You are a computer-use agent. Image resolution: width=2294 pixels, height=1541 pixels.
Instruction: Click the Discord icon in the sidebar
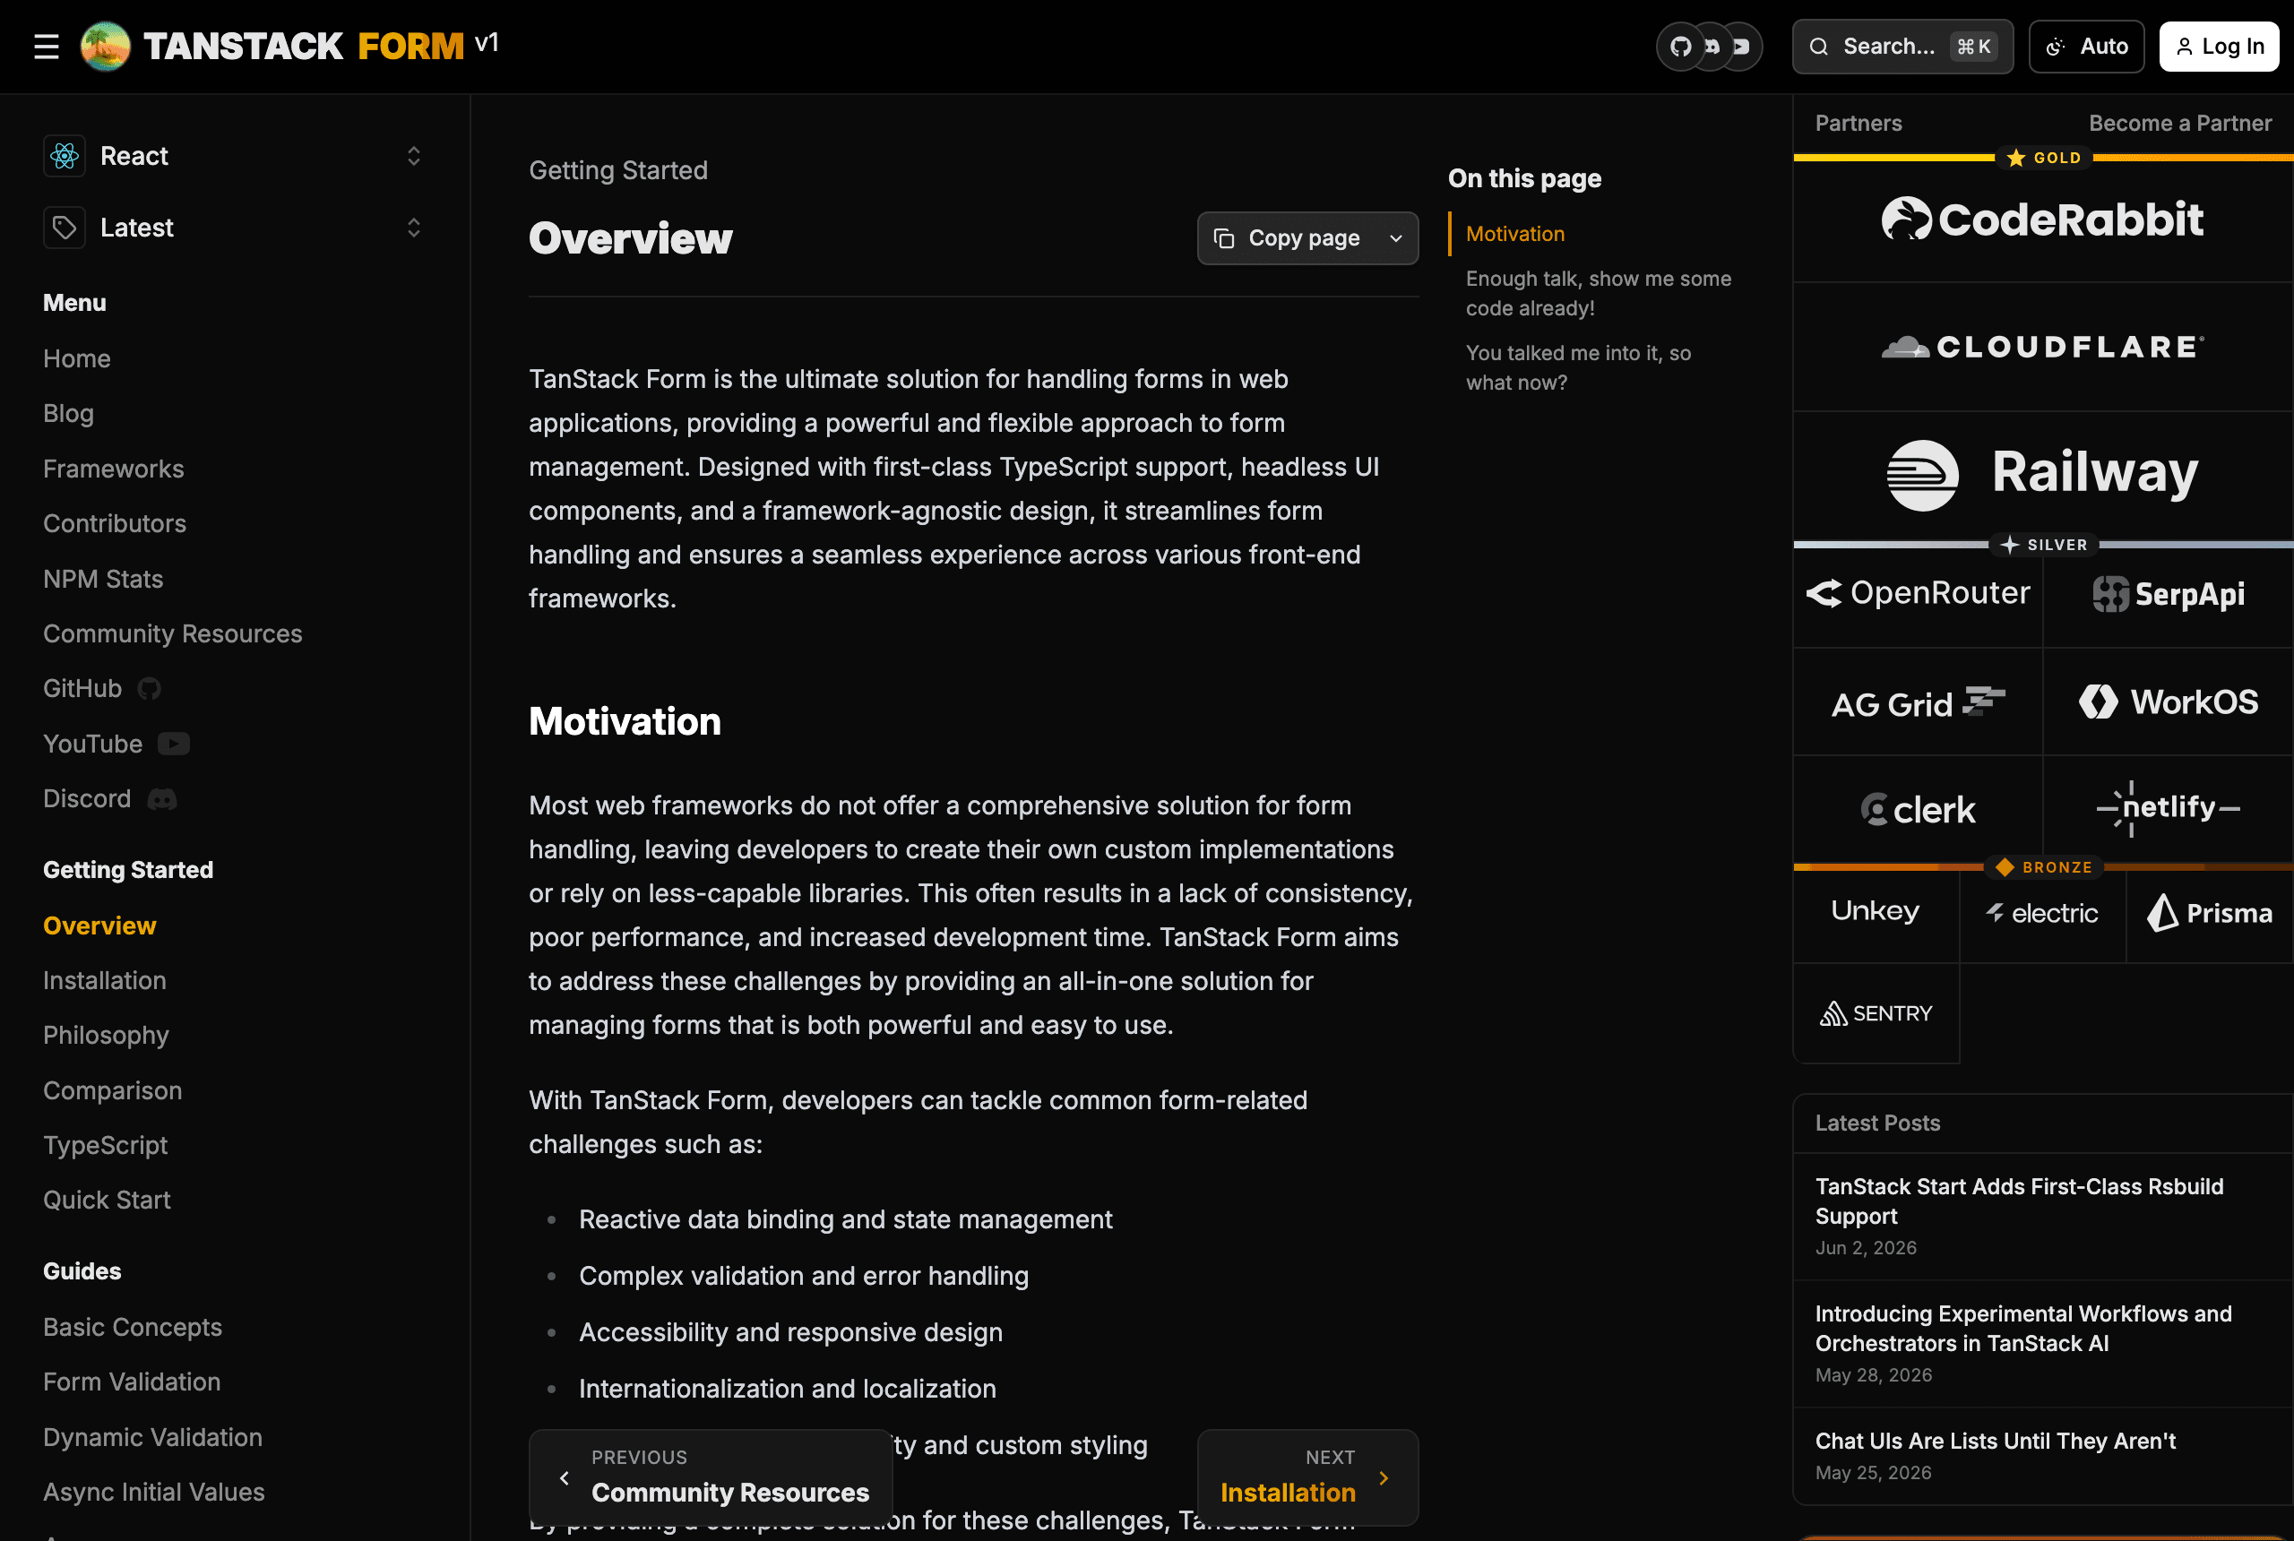pyautogui.click(x=162, y=799)
